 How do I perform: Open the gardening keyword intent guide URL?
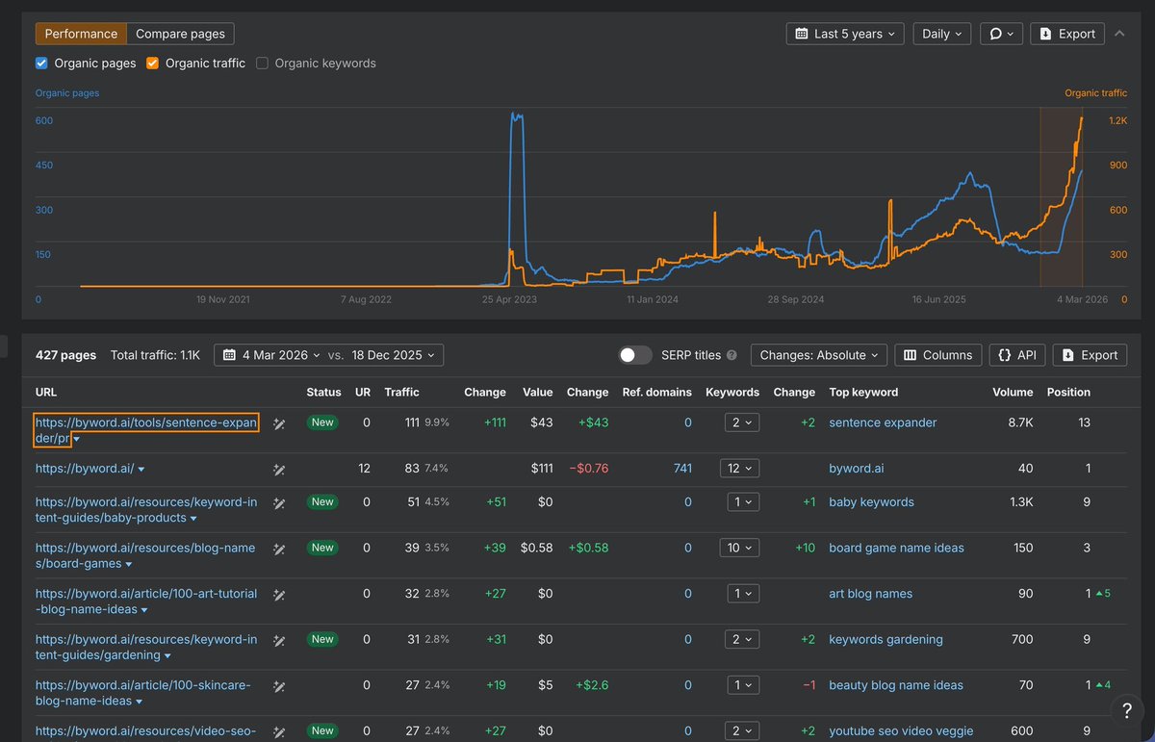tap(146, 647)
